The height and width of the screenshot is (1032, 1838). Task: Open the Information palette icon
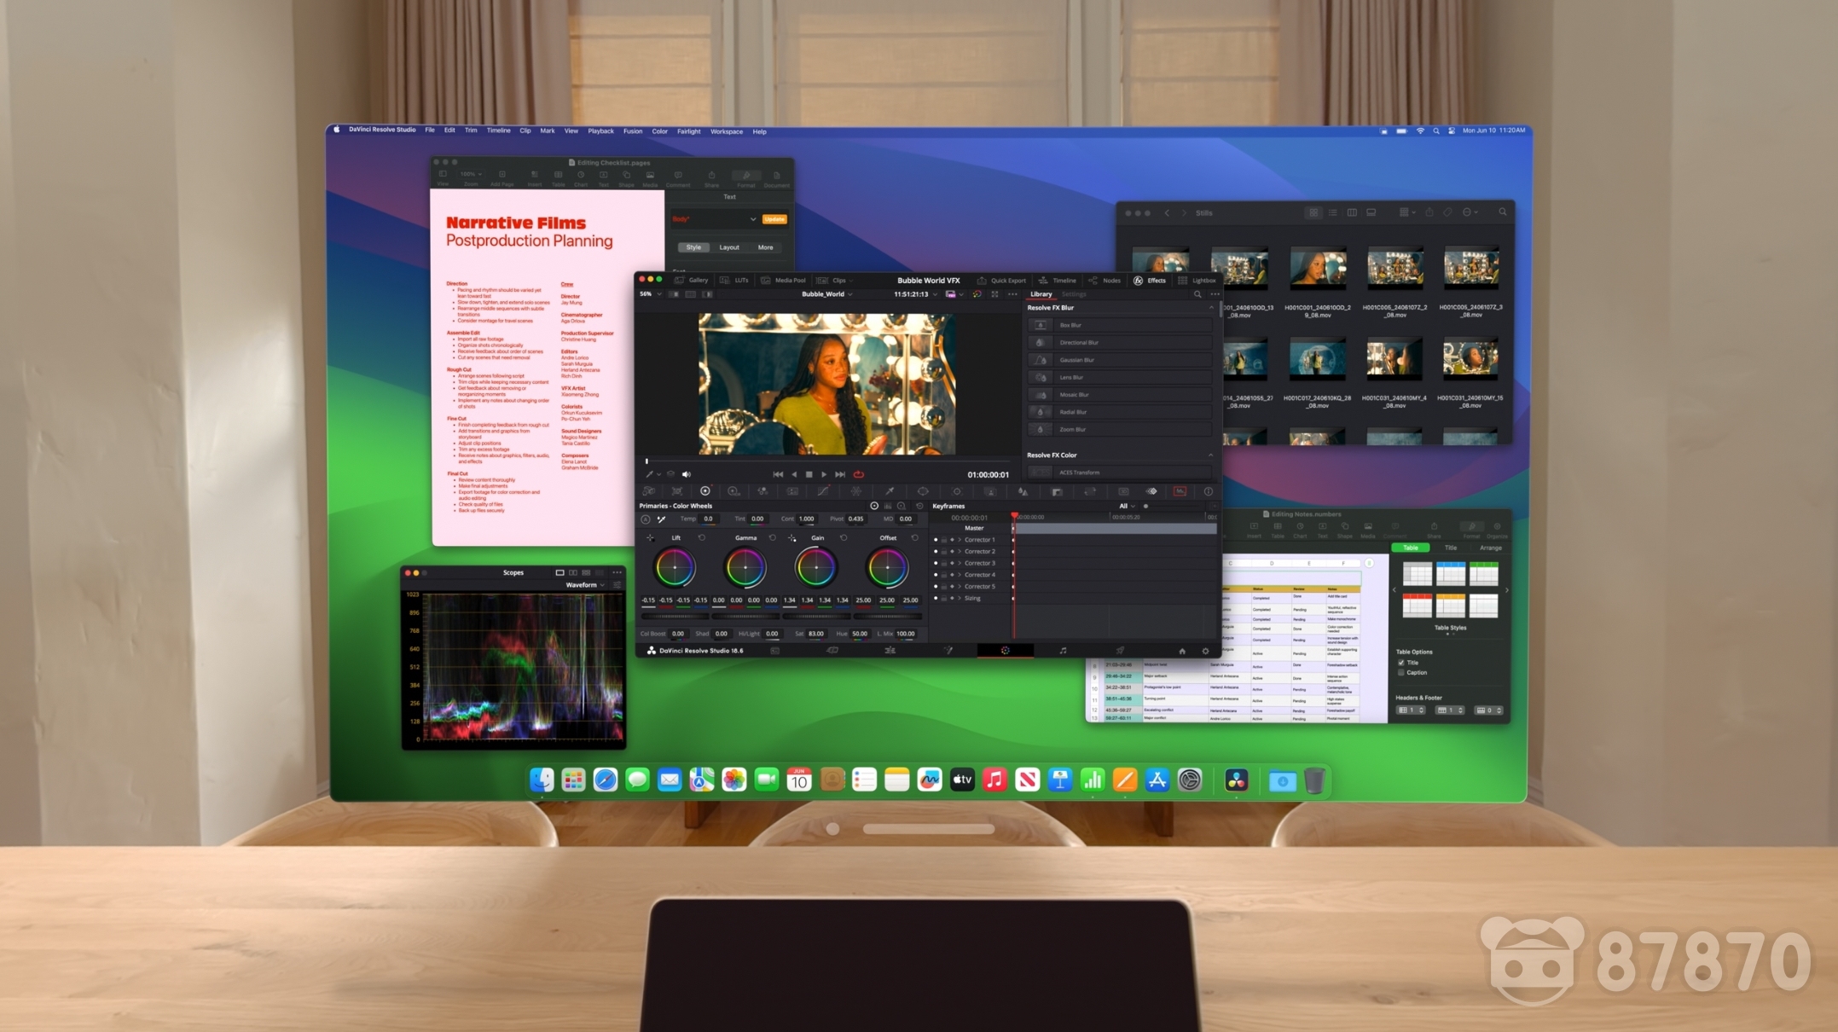point(1208,491)
